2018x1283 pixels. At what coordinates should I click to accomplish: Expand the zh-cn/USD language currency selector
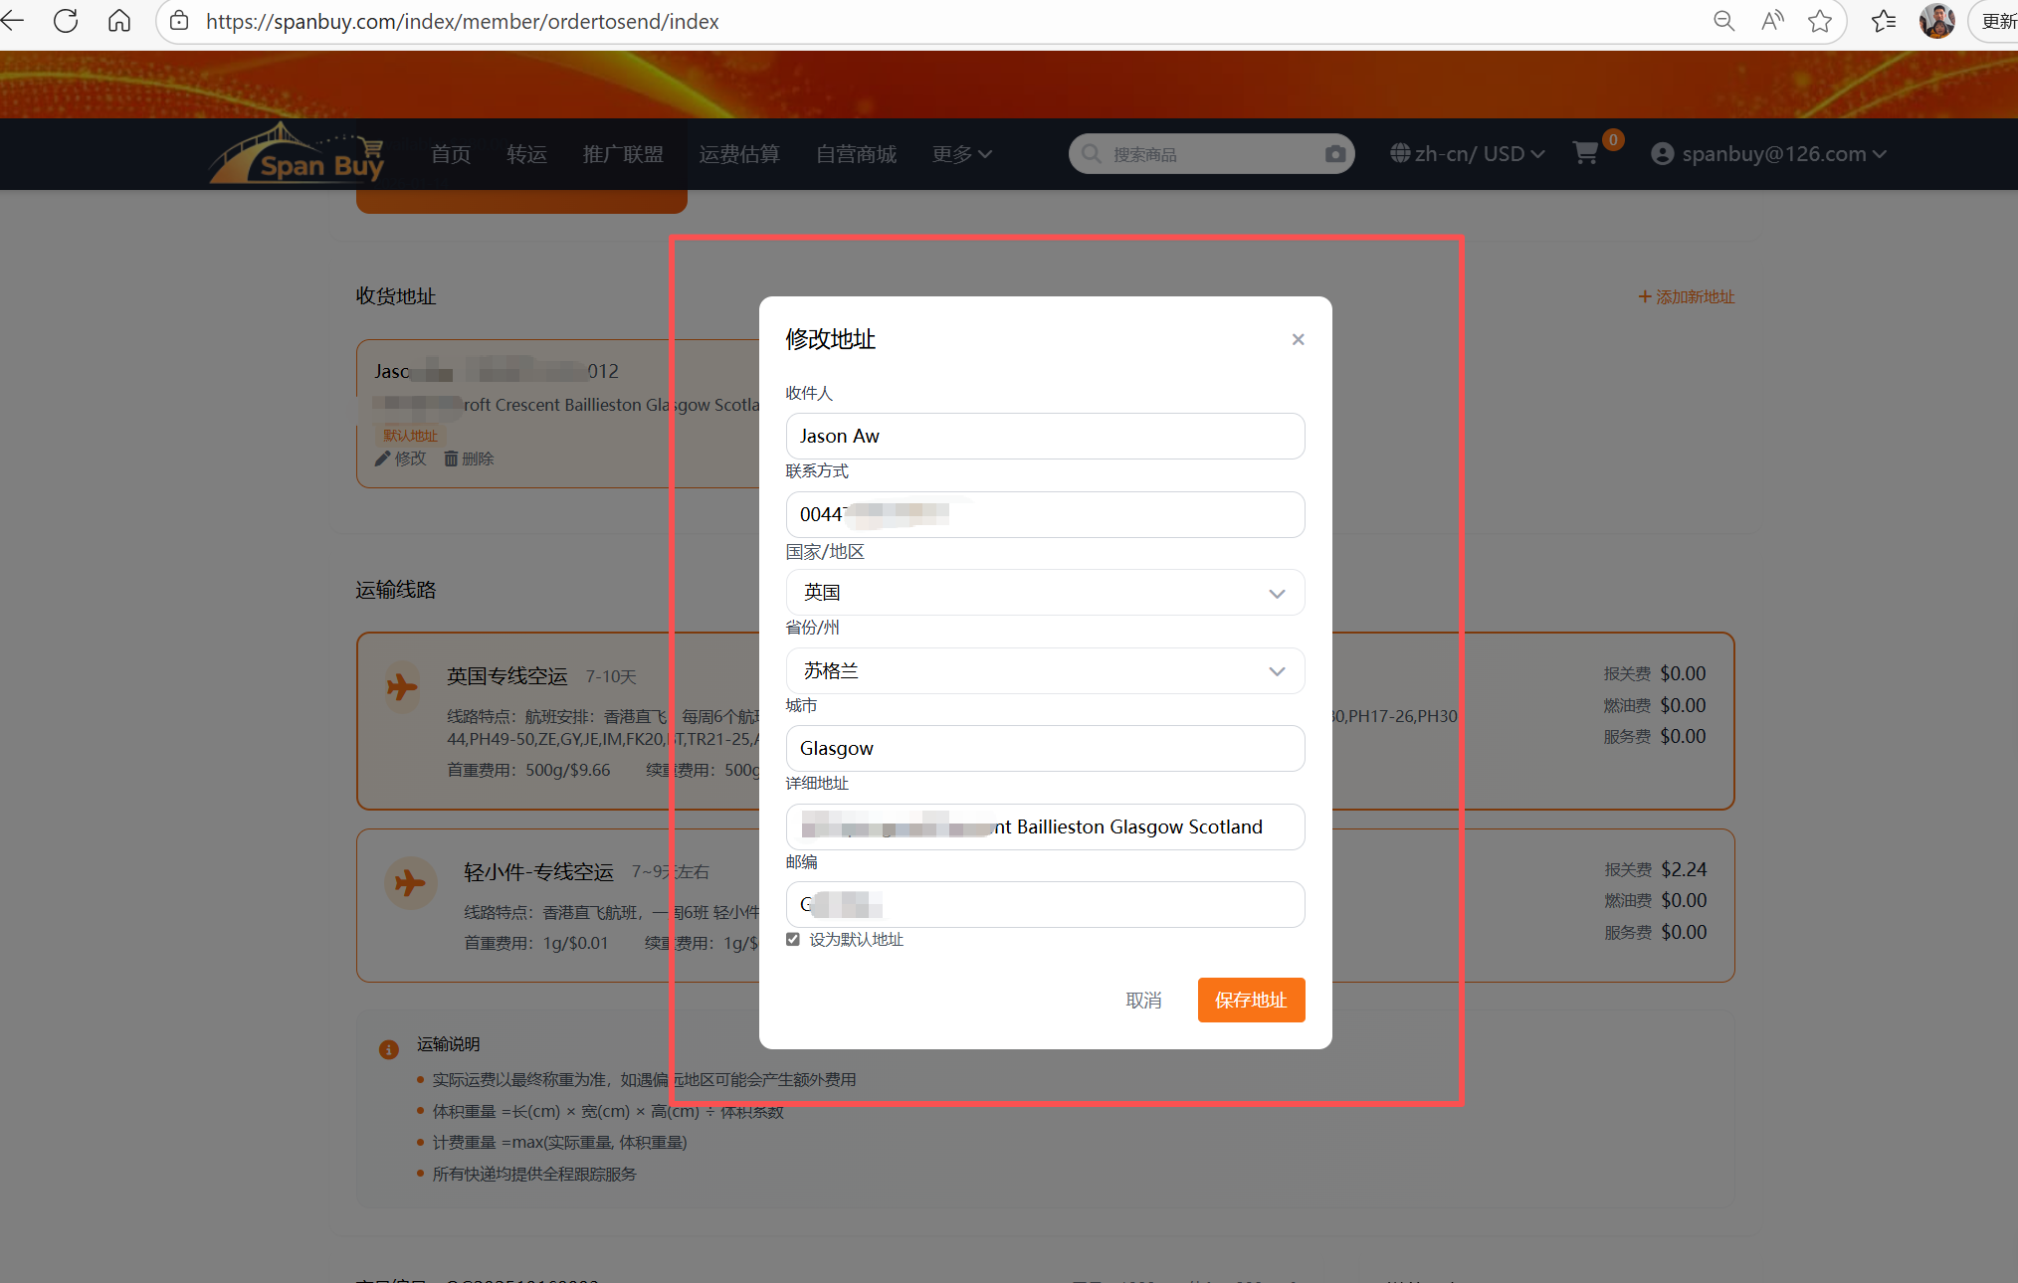click(x=1468, y=154)
